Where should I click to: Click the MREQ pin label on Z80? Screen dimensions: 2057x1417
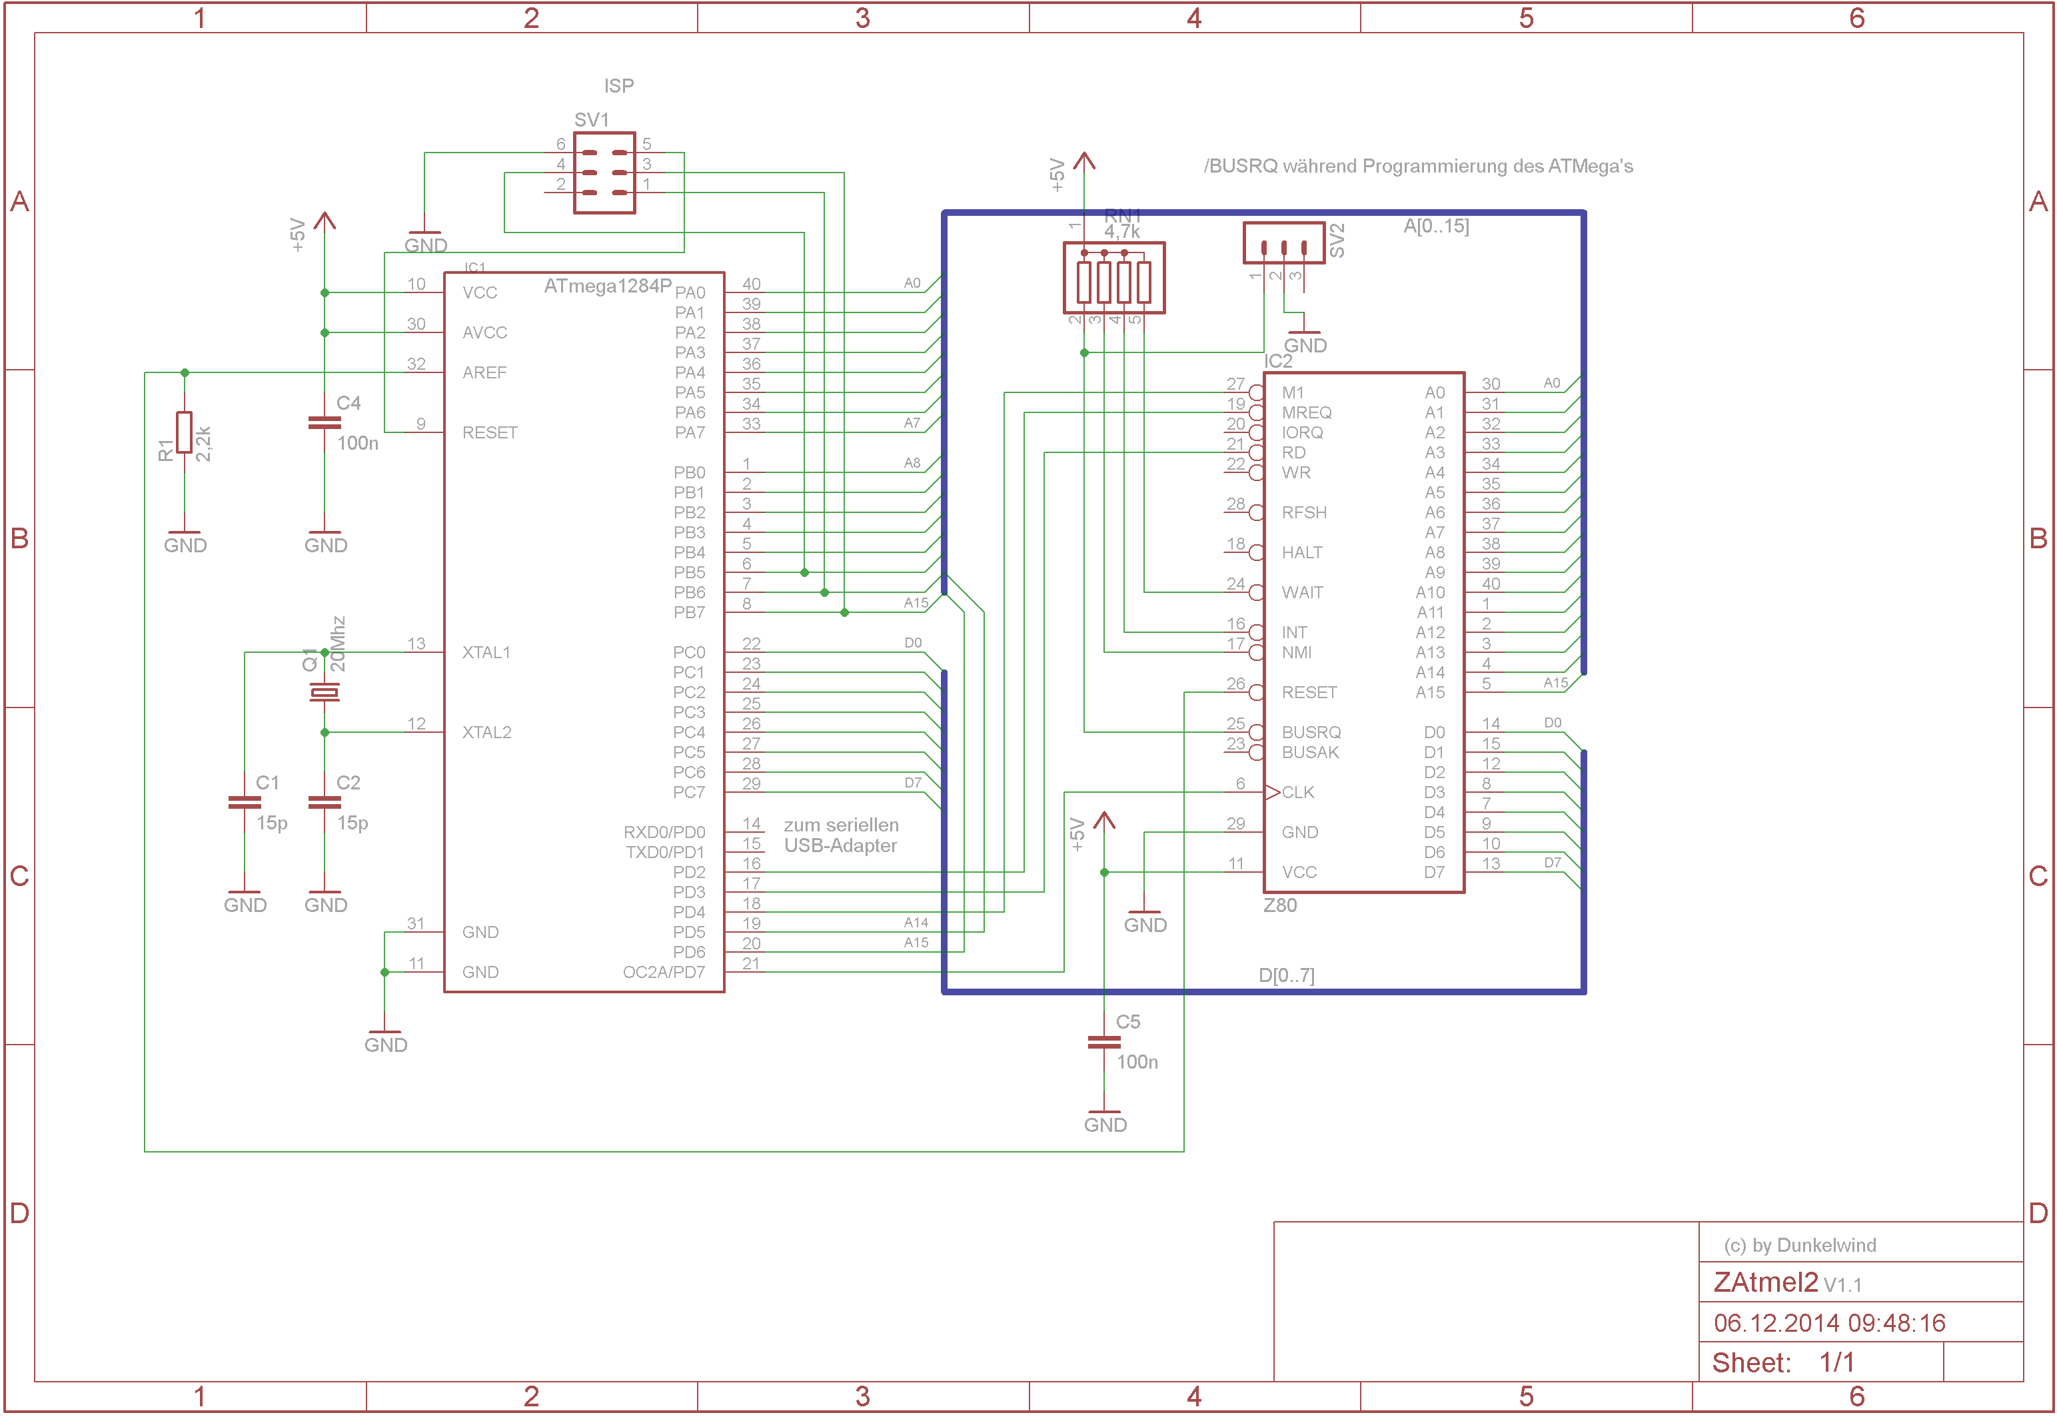(1306, 413)
